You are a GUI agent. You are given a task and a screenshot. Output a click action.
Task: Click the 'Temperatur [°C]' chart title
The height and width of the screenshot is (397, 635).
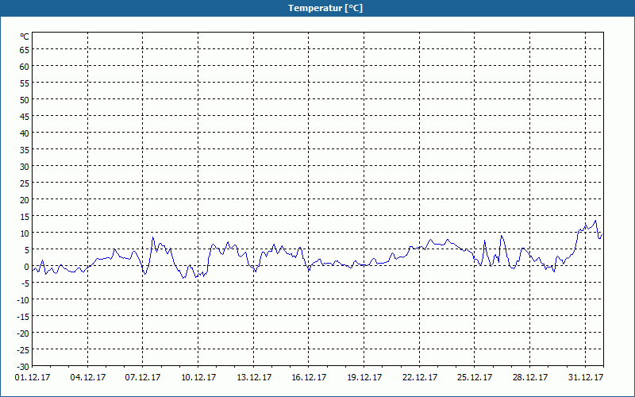coord(325,8)
